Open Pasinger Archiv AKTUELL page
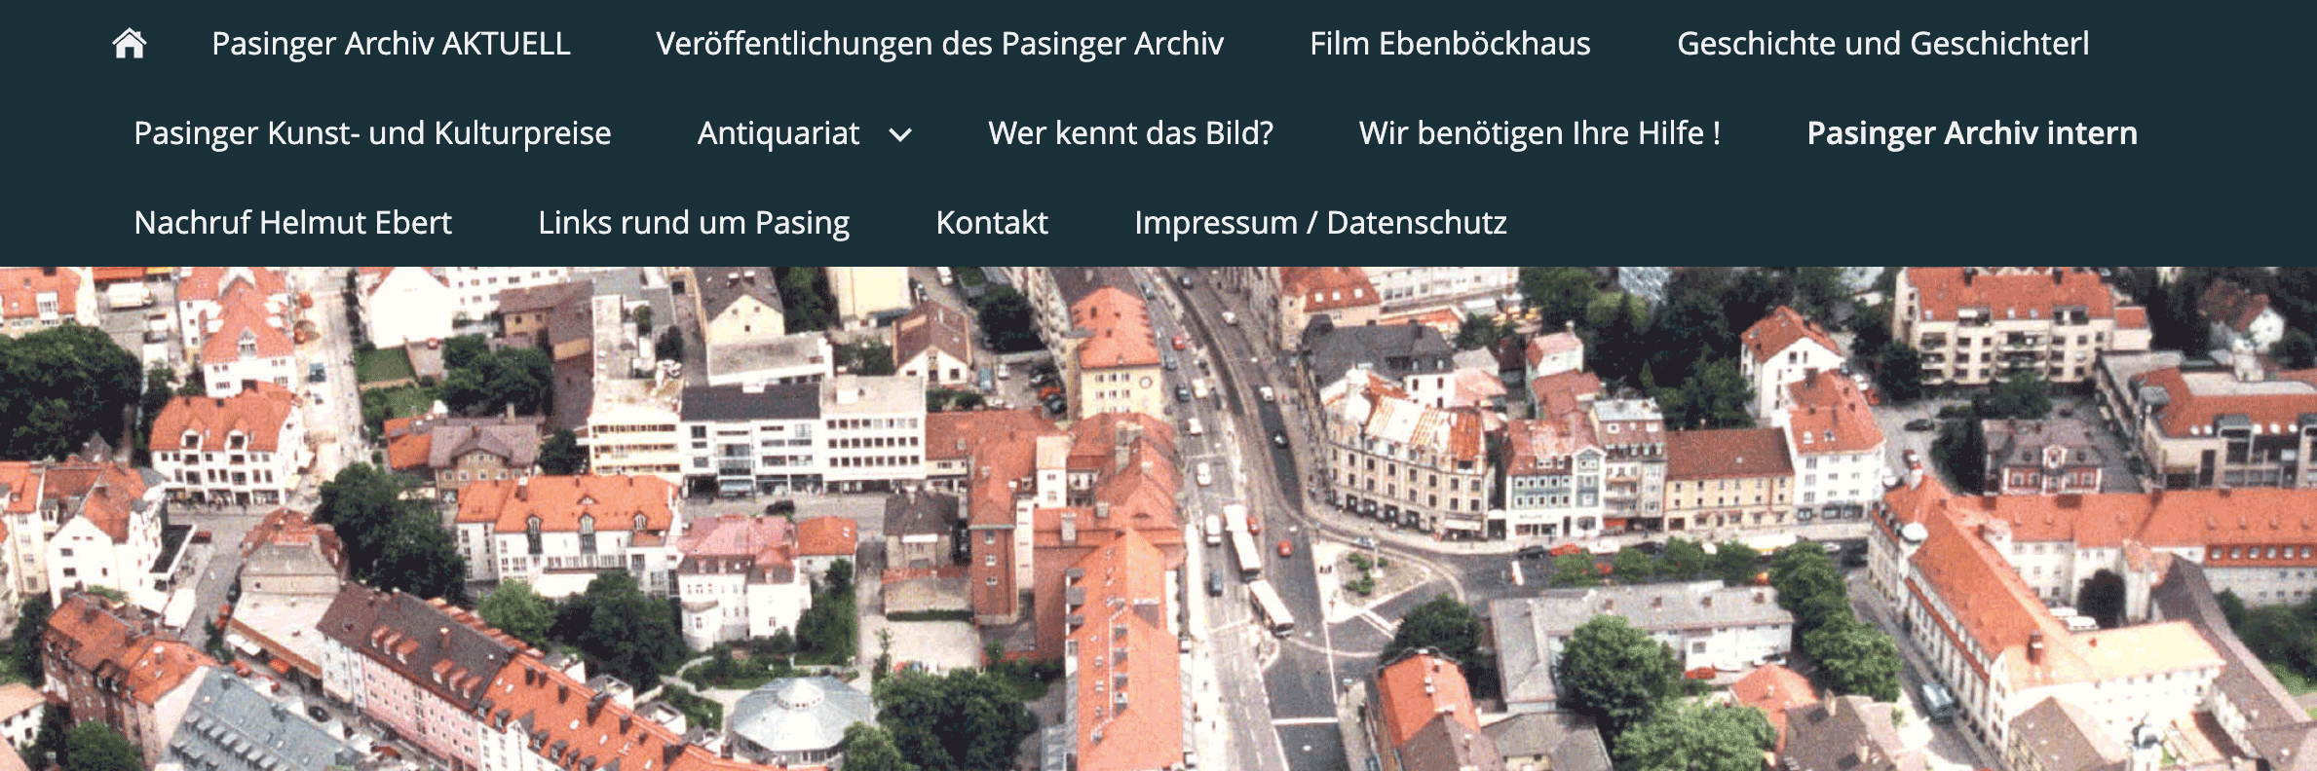The height and width of the screenshot is (771, 2317). click(x=391, y=44)
